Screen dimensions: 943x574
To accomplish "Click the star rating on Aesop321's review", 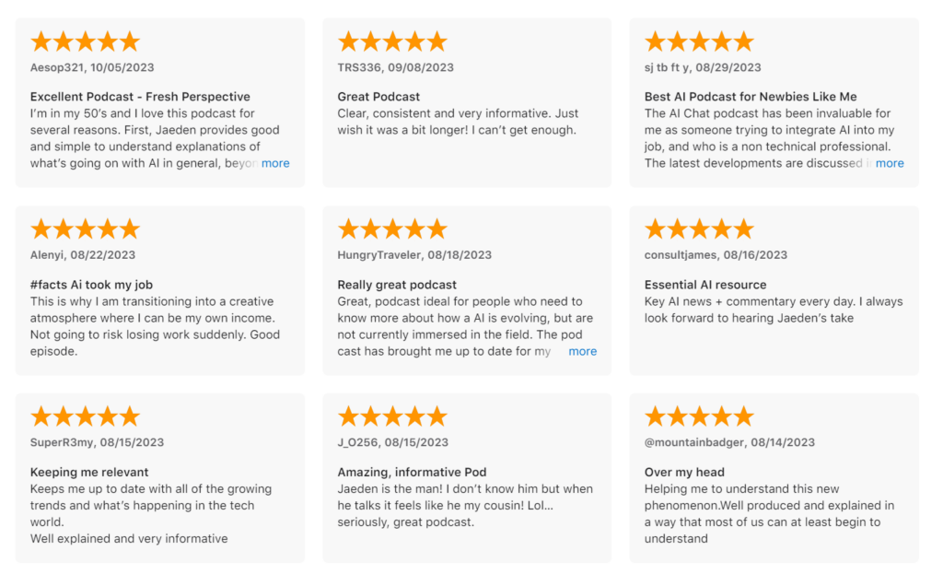I will point(85,41).
